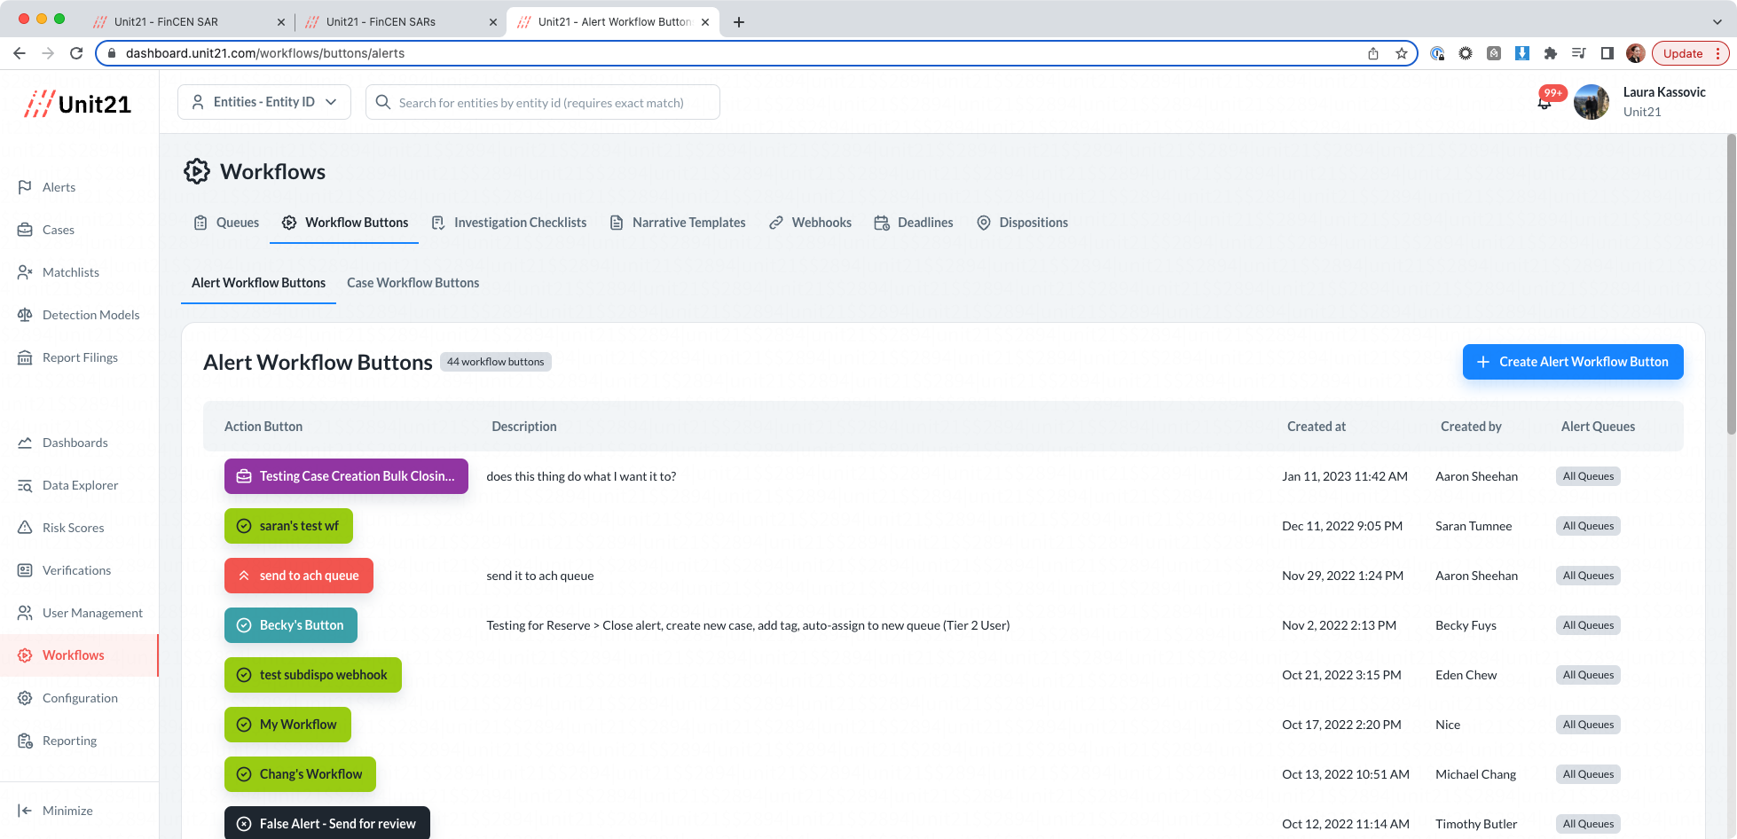Switch to Case Workflow Buttons subtab
The height and width of the screenshot is (839, 1737).
click(x=413, y=283)
